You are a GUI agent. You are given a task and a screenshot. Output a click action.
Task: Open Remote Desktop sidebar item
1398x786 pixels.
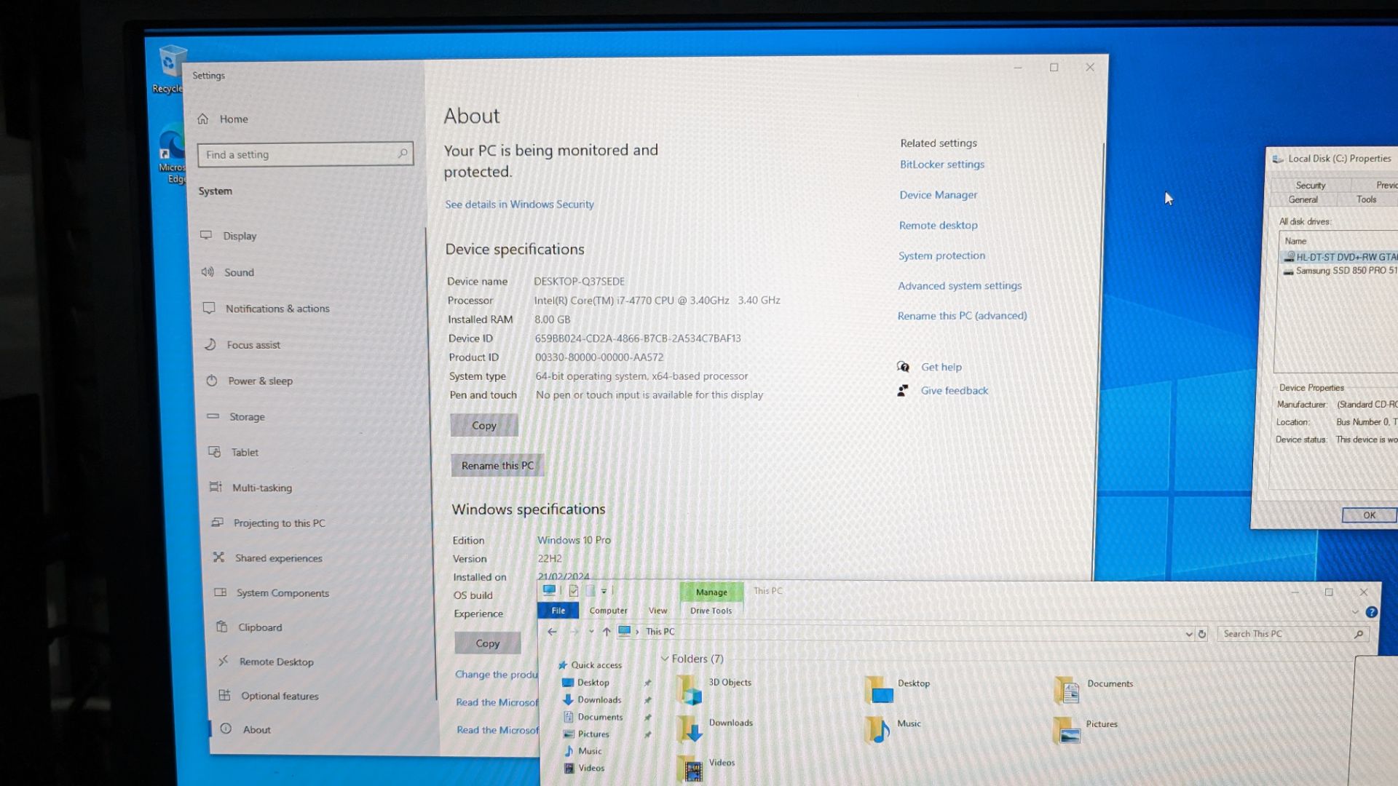point(275,662)
